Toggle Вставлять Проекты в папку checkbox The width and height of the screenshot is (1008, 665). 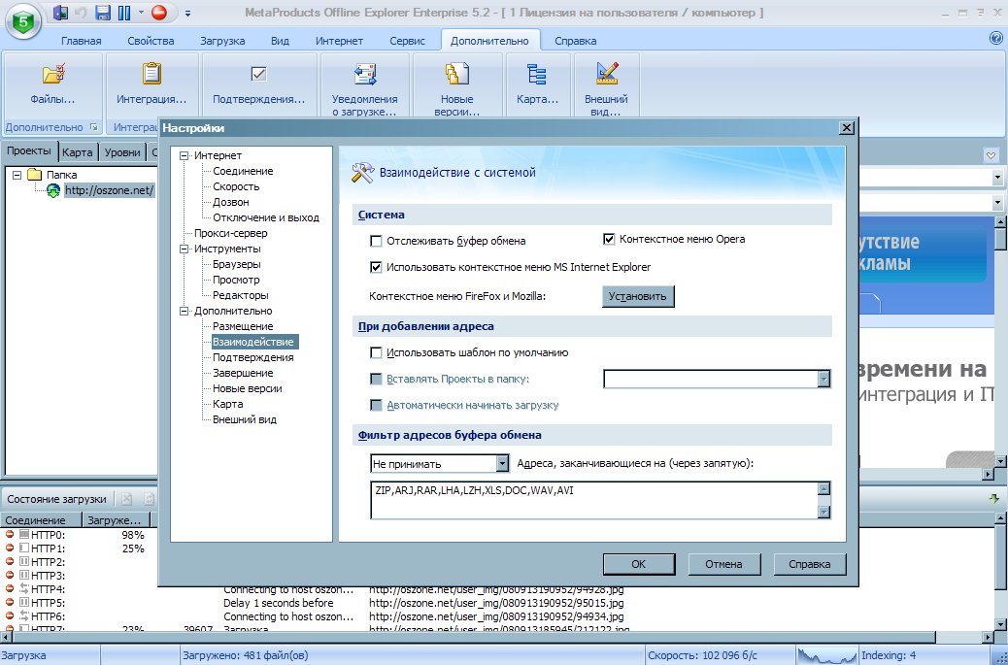pyautogui.click(x=376, y=379)
